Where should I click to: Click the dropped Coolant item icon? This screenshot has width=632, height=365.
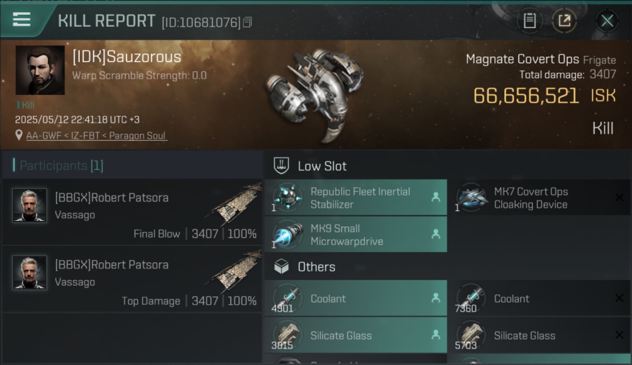tap(287, 298)
